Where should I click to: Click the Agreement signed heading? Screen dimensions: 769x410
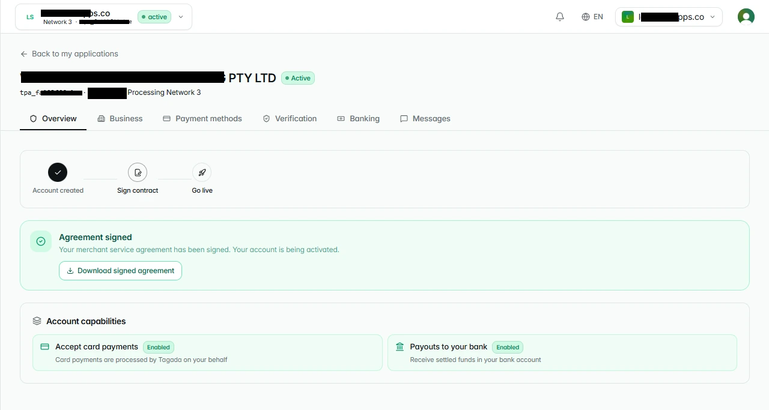[x=96, y=237]
